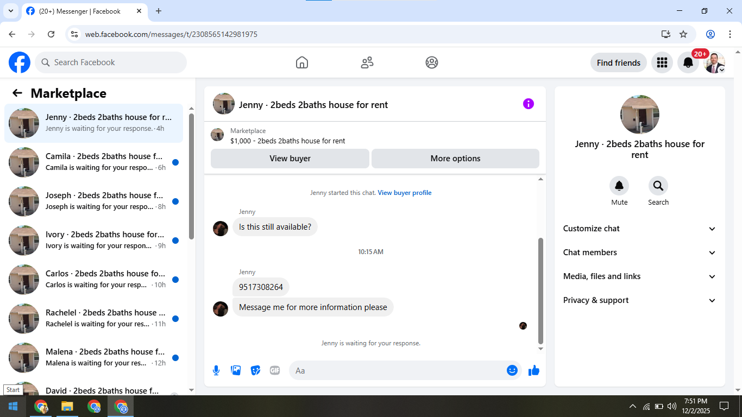Click the browser address bar URL

[171, 34]
